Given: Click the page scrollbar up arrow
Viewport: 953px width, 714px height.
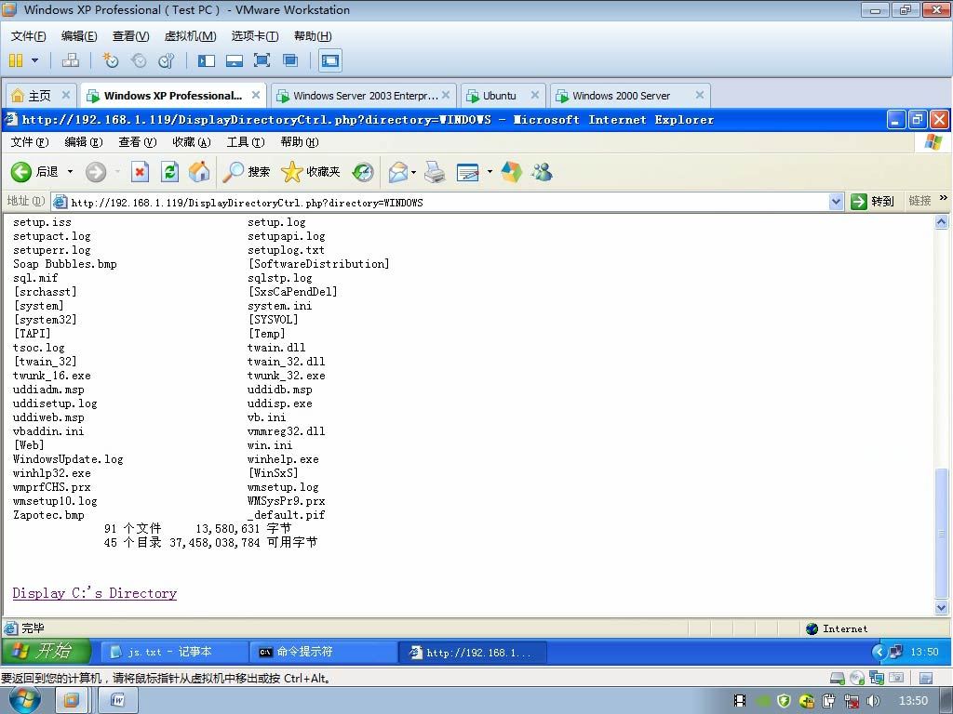Looking at the screenshot, I should (x=941, y=222).
